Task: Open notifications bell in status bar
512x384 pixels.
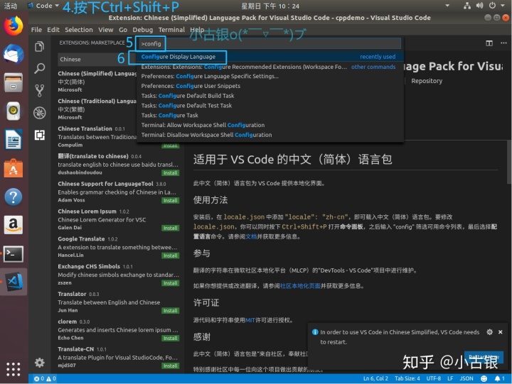Action: 499,378
